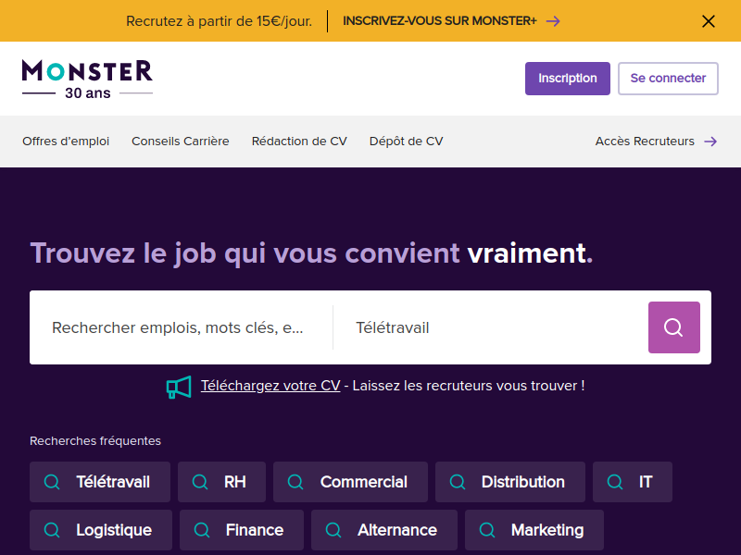Focus the job keywords search field
The image size is (741, 555).
tap(178, 327)
